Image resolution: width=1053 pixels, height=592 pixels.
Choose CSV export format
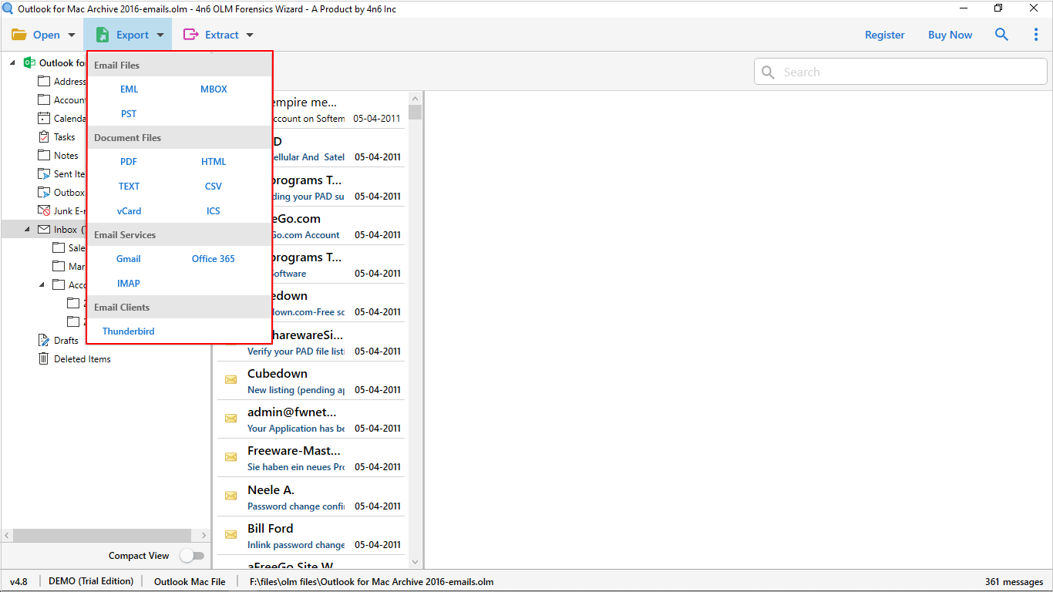[x=214, y=186]
